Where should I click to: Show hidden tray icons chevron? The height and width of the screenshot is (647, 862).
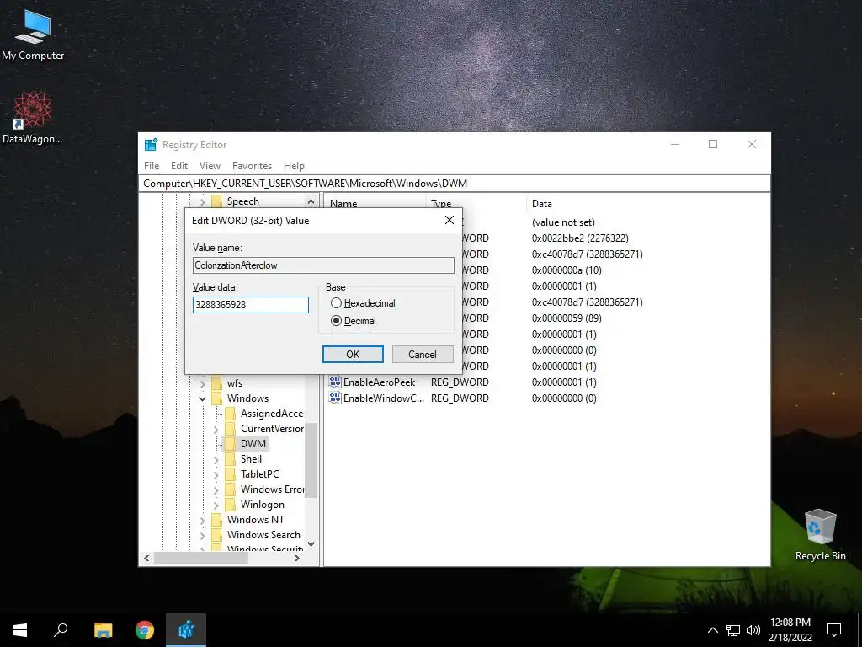(712, 630)
